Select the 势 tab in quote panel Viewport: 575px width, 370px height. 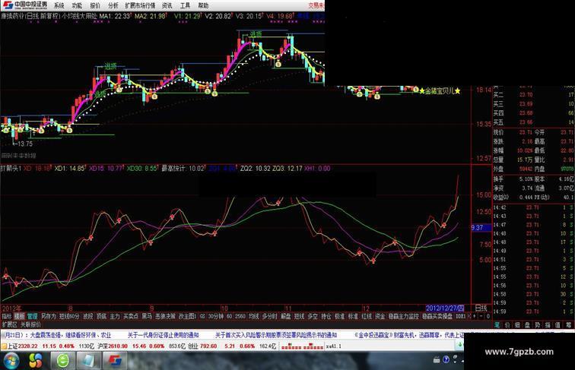click(537, 324)
